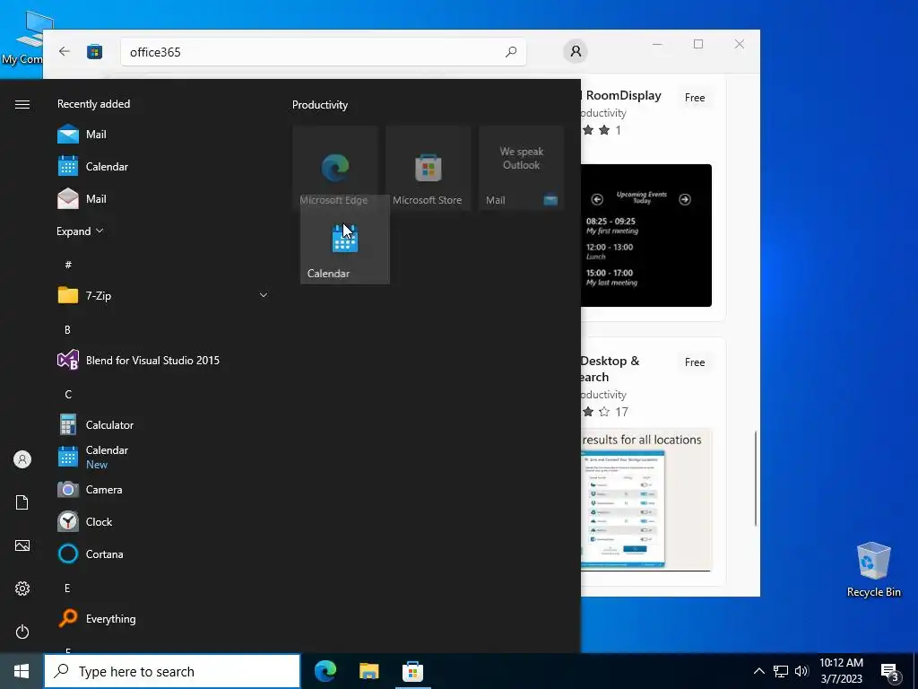Click the Windows Start button
The height and width of the screenshot is (689, 918).
pos(22,671)
